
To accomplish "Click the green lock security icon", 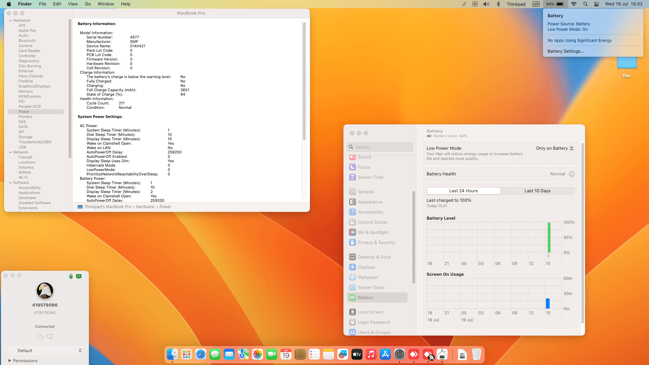I will pos(71,276).
